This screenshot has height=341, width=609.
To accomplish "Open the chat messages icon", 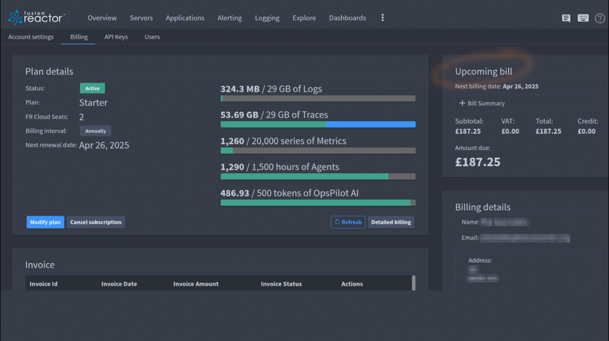I will 566,18.
